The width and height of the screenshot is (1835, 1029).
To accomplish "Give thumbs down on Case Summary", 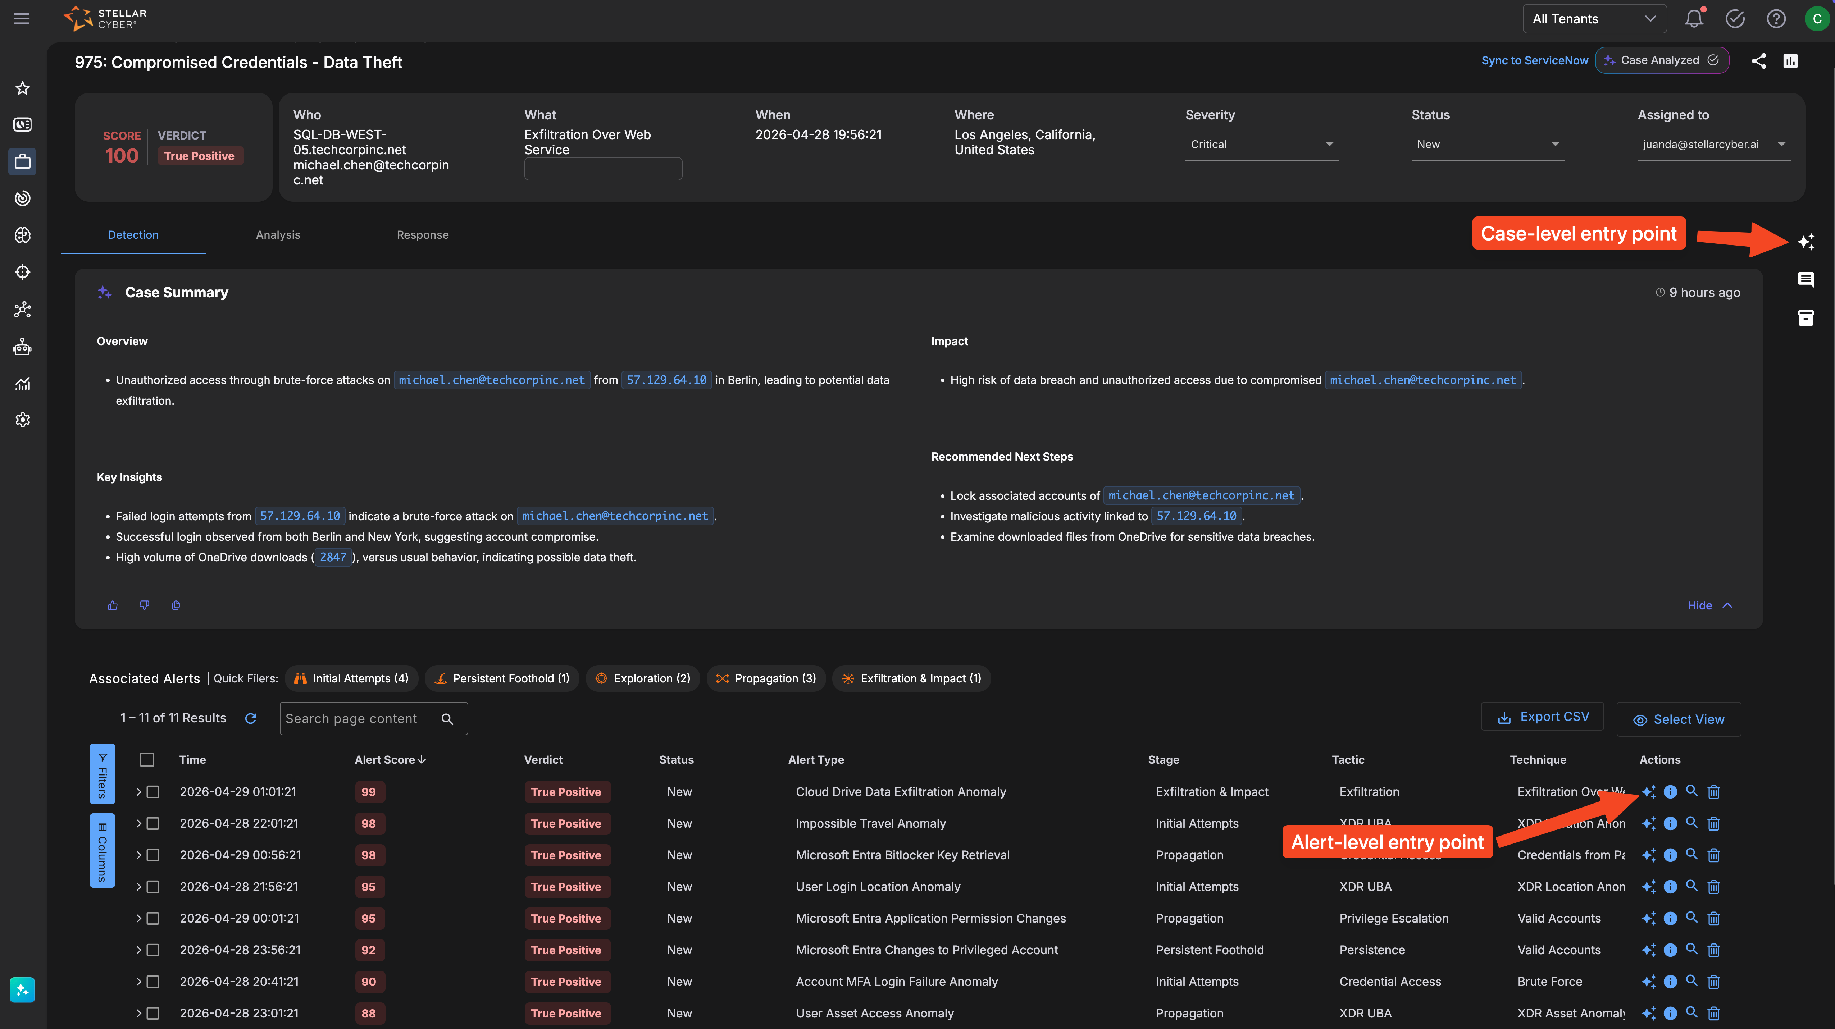I will pos(145,605).
